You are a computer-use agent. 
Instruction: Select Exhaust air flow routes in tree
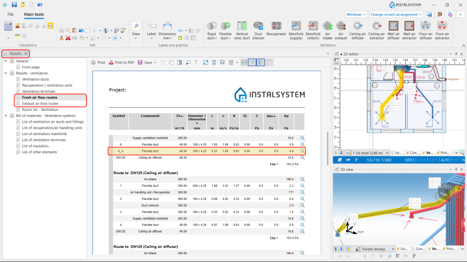point(40,104)
